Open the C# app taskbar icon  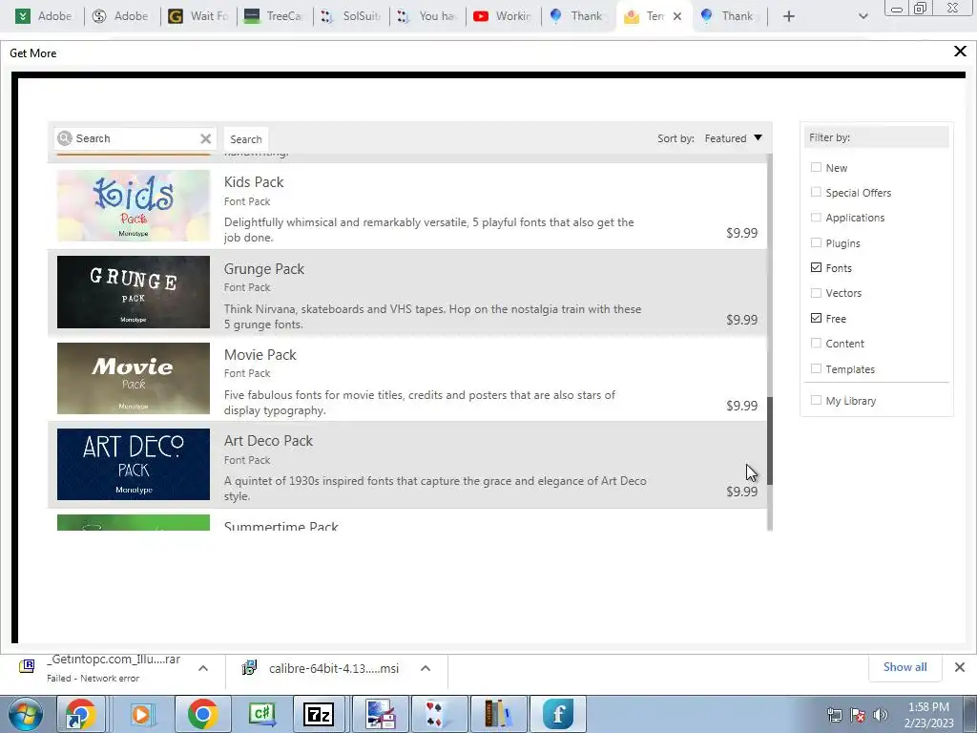tap(262, 714)
